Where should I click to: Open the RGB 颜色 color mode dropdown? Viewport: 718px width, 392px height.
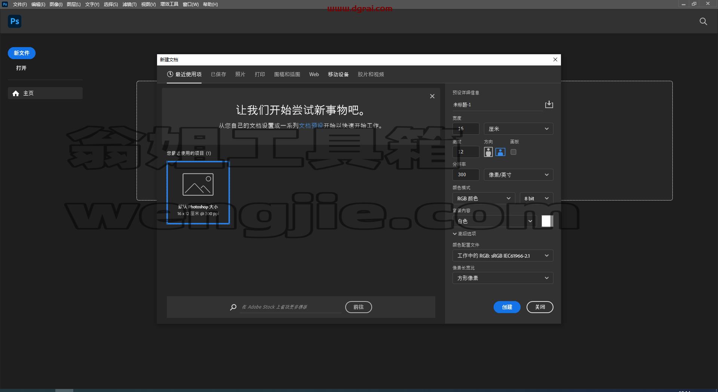(x=484, y=198)
